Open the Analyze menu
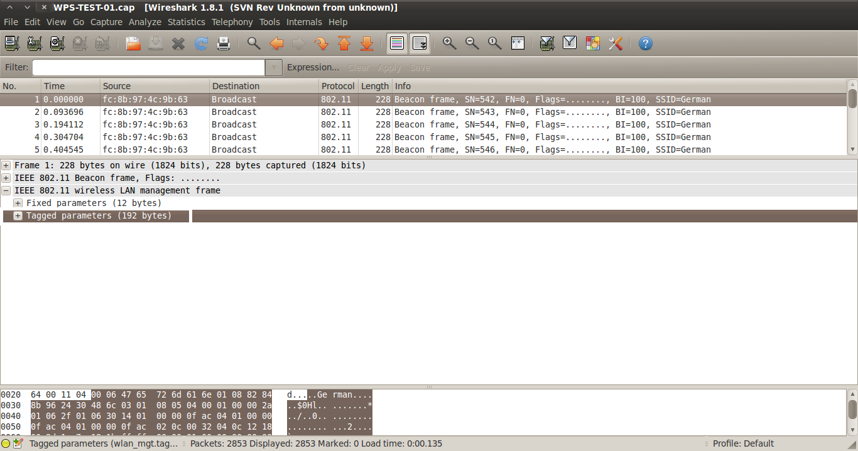858x451 pixels. (145, 22)
